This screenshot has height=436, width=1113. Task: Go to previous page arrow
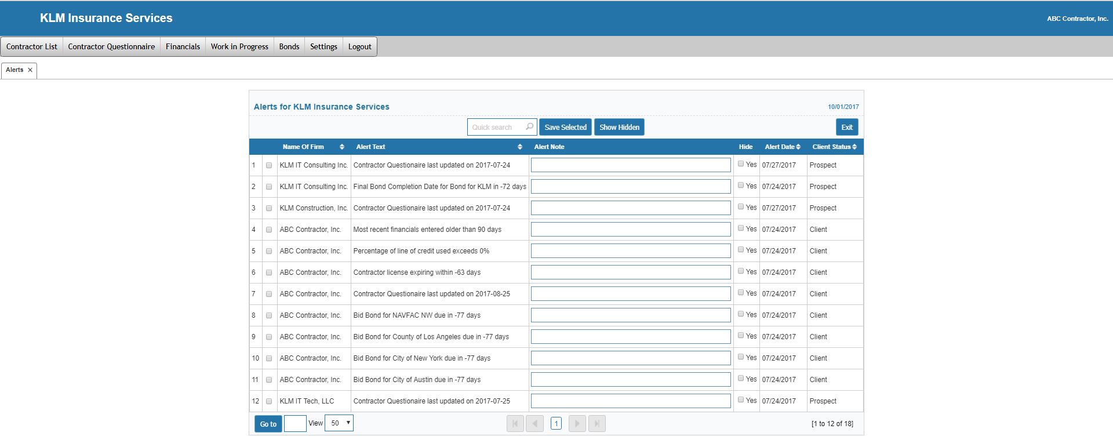(x=534, y=424)
